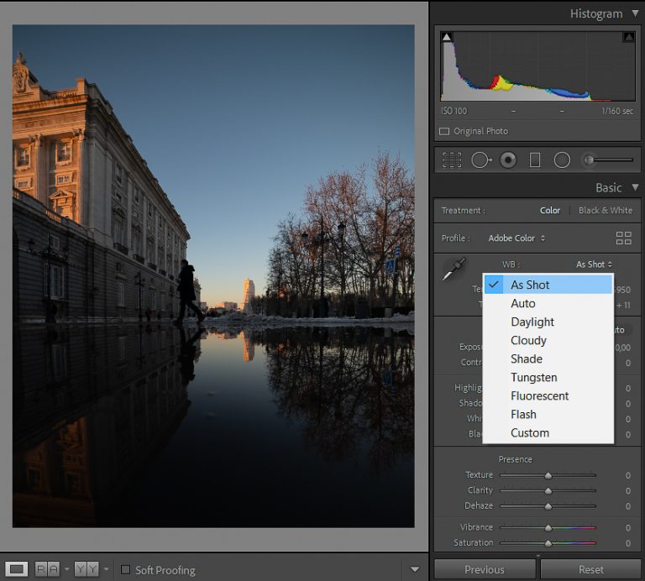Set Treatment to Black & White
Screen dimensions: 645x581
(x=605, y=210)
